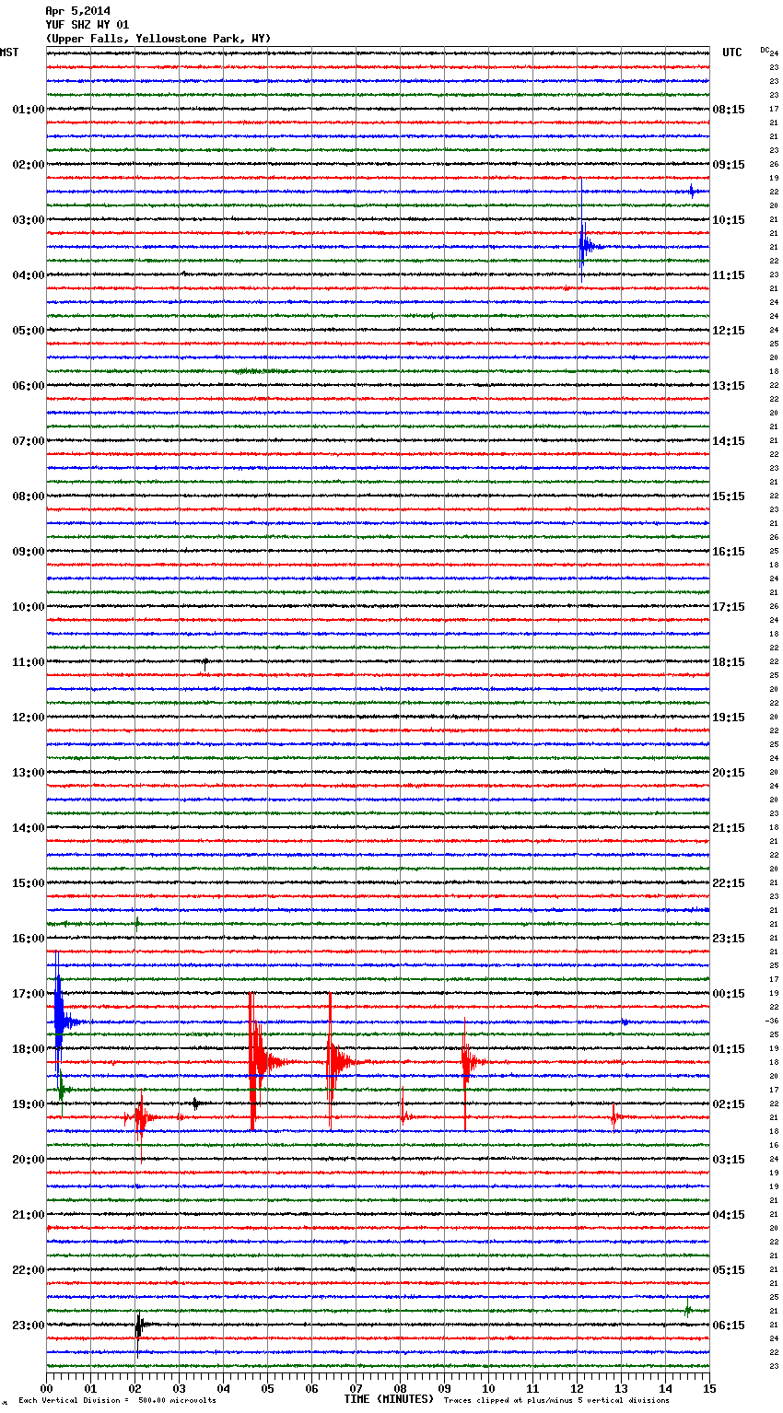Screen dimensions: 783x1413
Task: Click the DC column header at top right
Action: [765, 50]
